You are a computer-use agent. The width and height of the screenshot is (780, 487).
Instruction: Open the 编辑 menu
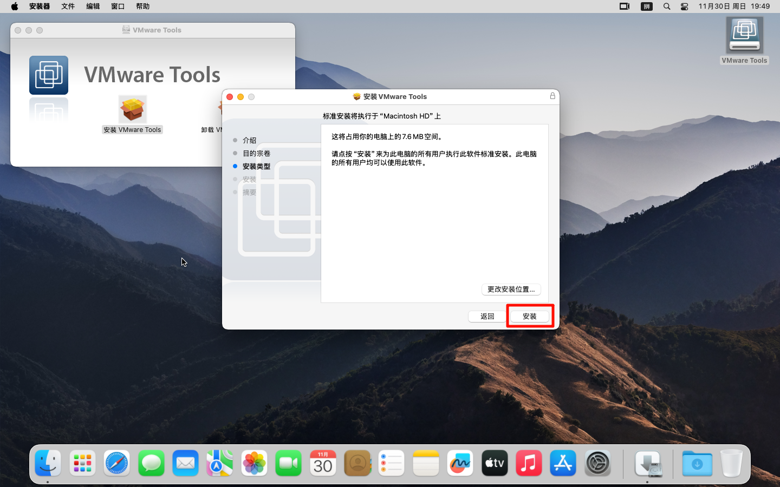coord(93,6)
